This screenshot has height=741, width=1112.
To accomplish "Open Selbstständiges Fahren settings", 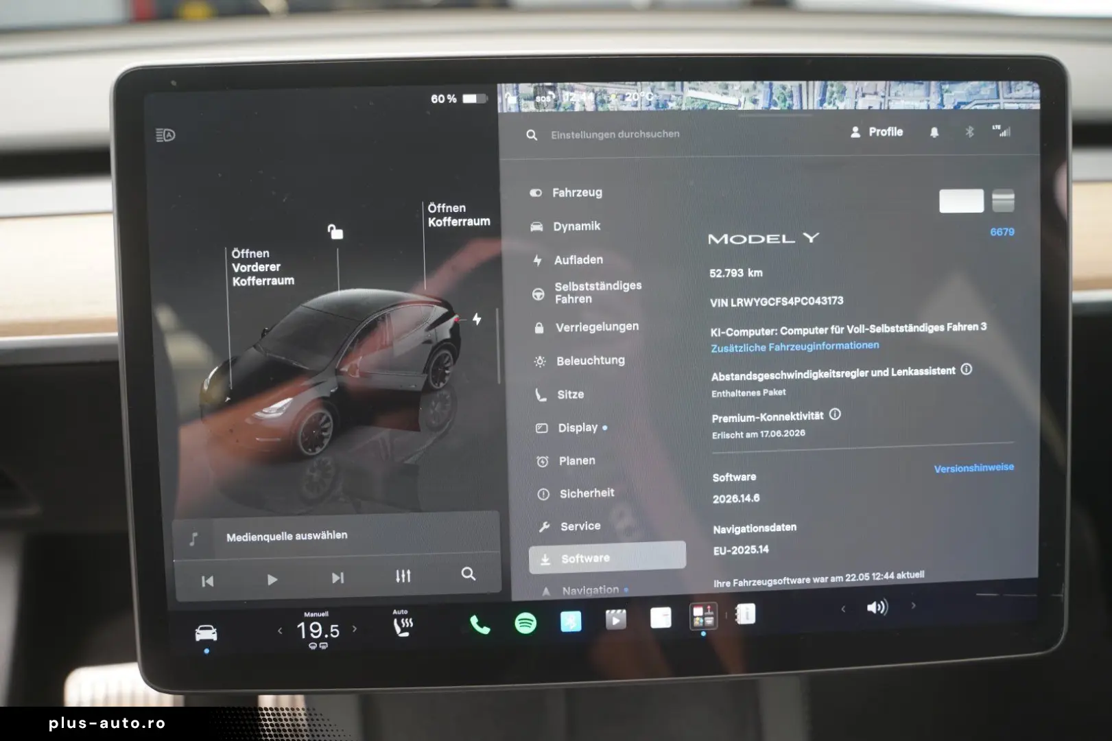I will (588, 293).
